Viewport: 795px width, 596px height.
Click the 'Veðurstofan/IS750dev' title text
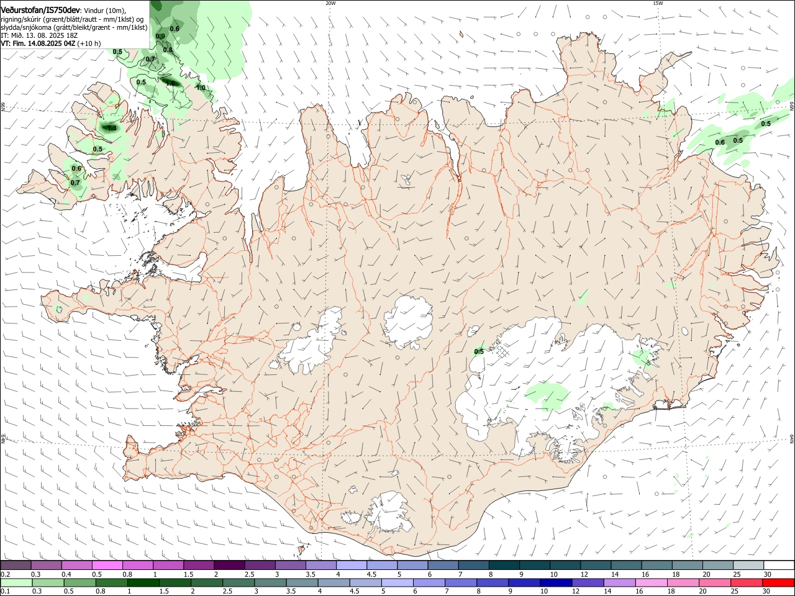pyautogui.click(x=40, y=11)
